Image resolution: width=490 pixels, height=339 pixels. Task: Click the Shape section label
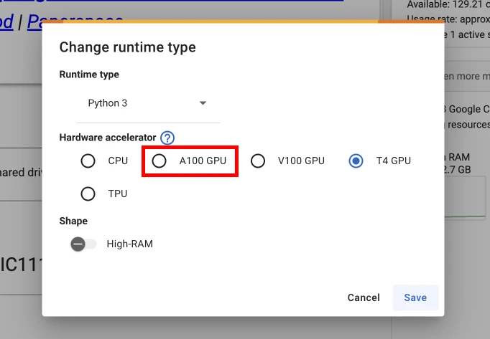[73, 221]
